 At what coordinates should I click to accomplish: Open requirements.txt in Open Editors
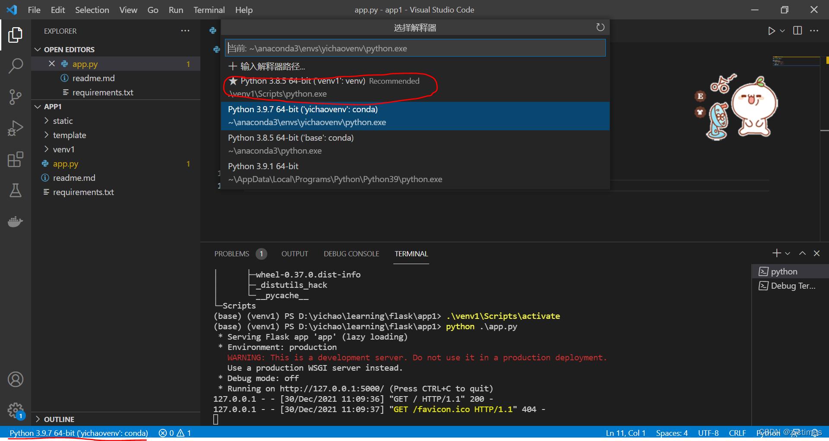[x=115, y=92]
